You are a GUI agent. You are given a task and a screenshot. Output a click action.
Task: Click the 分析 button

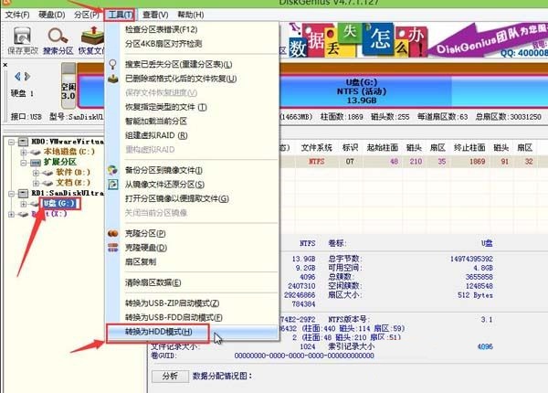tap(170, 377)
